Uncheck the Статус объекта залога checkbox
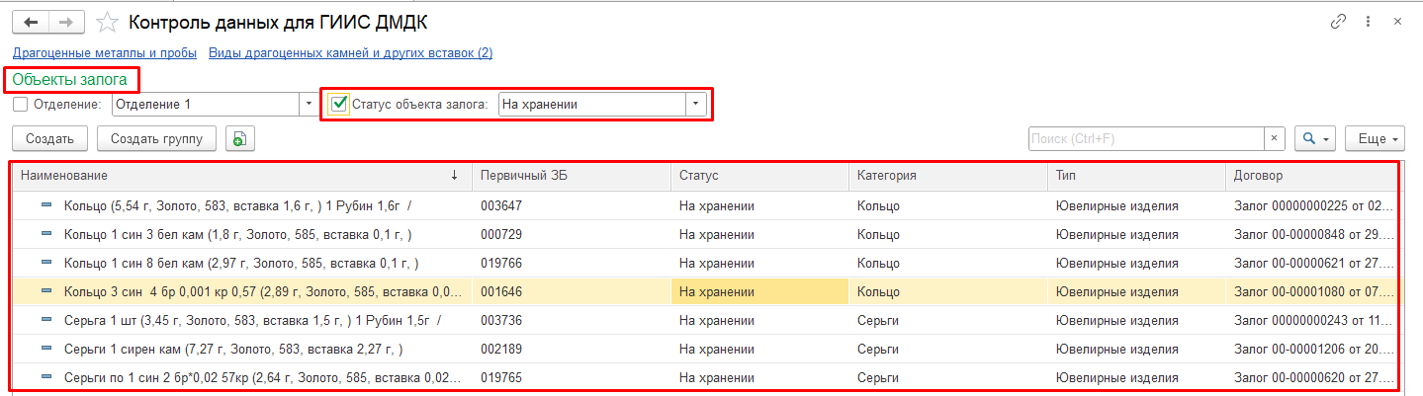The height and width of the screenshot is (396, 1423). click(339, 103)
